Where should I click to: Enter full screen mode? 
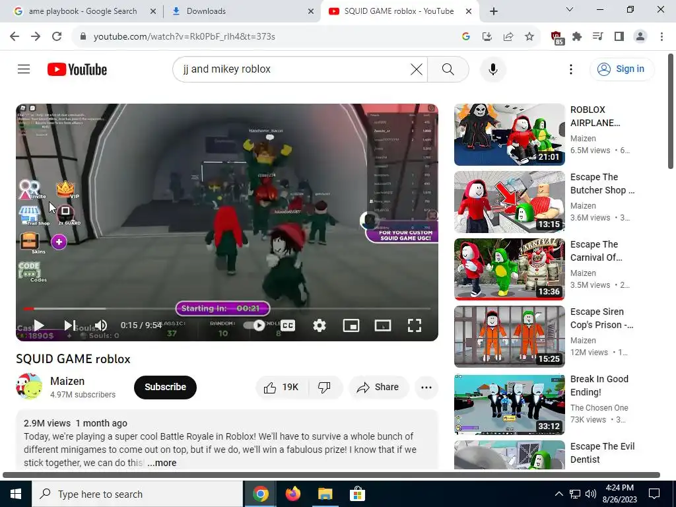[x=415, y=325]
